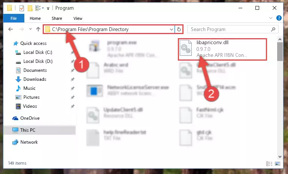This screenshot has width=288, height=174.
Task: Switch to Details view icon in status bar
Action: (x=269, y=164)
